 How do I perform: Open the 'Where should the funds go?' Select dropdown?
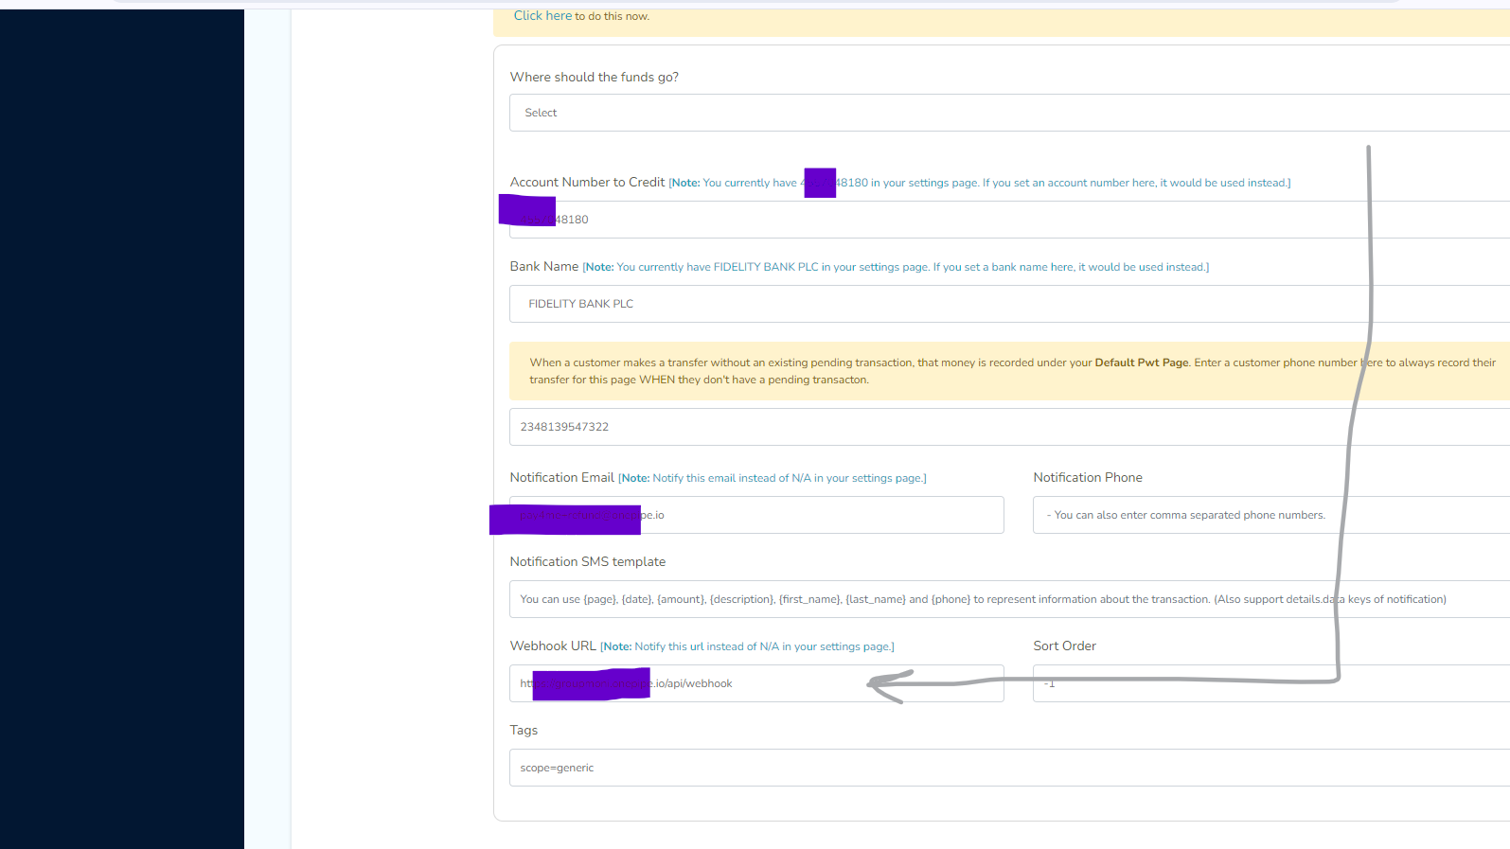[1009, 113]
